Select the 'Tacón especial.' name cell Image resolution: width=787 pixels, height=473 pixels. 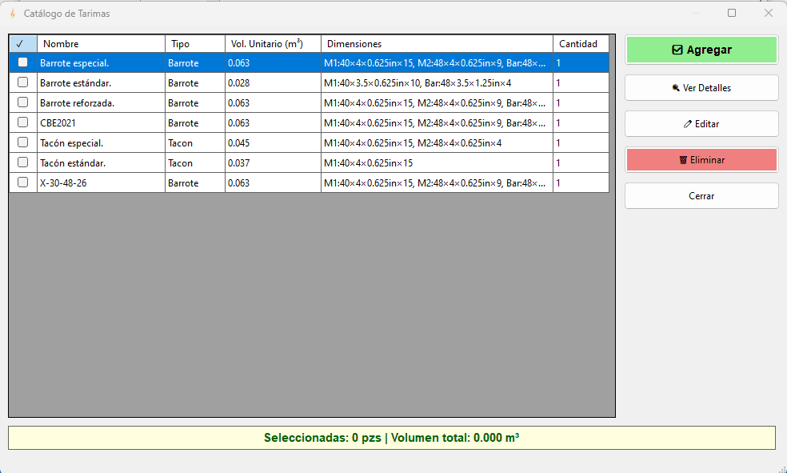point(101,143)
